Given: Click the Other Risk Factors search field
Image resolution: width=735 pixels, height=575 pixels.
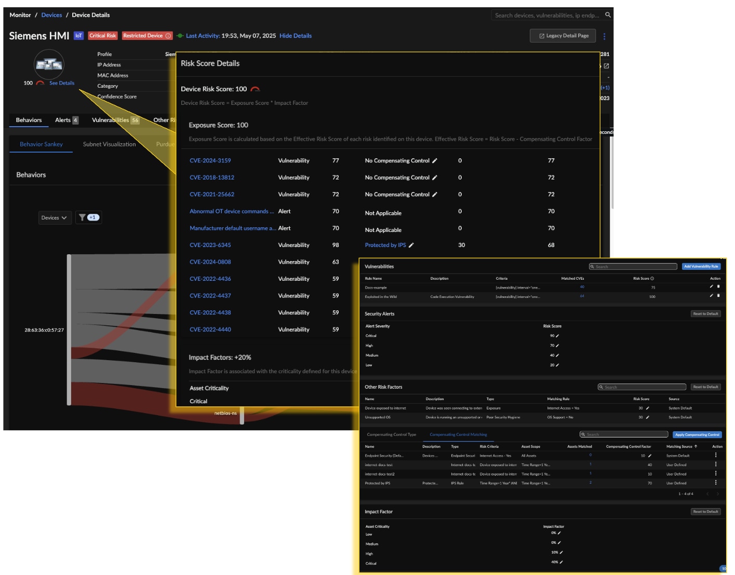Looking at the screenshot, I should (x=642, y=387).
